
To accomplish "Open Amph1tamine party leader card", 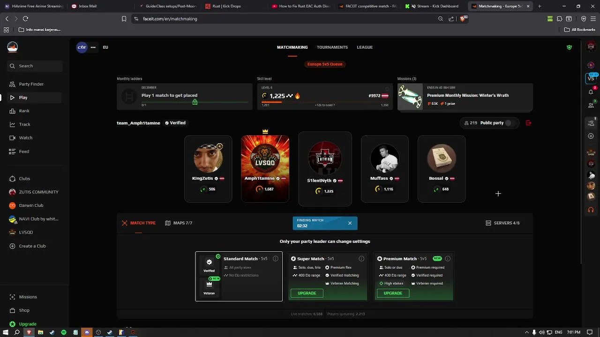I will 265,169.
